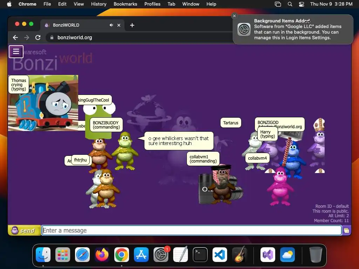The image size is (359, 269).
Task: Open the View menu
Action: [79, 4]
